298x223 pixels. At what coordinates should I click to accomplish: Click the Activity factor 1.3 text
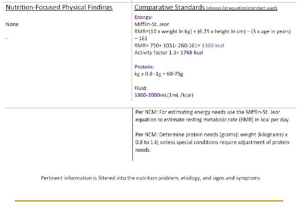(x=151, y=52)
